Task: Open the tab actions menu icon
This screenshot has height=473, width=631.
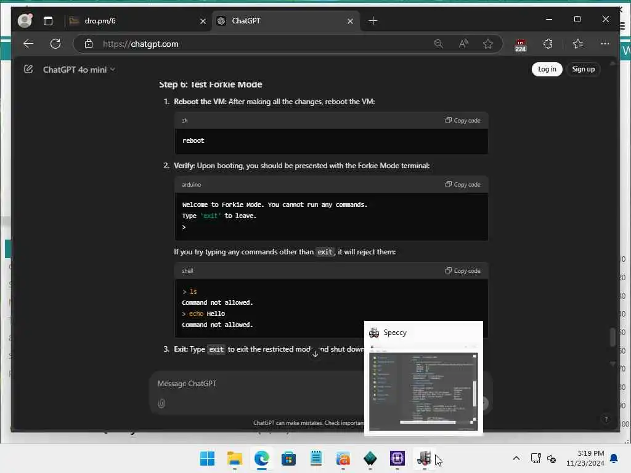Action: pos(48,21)
